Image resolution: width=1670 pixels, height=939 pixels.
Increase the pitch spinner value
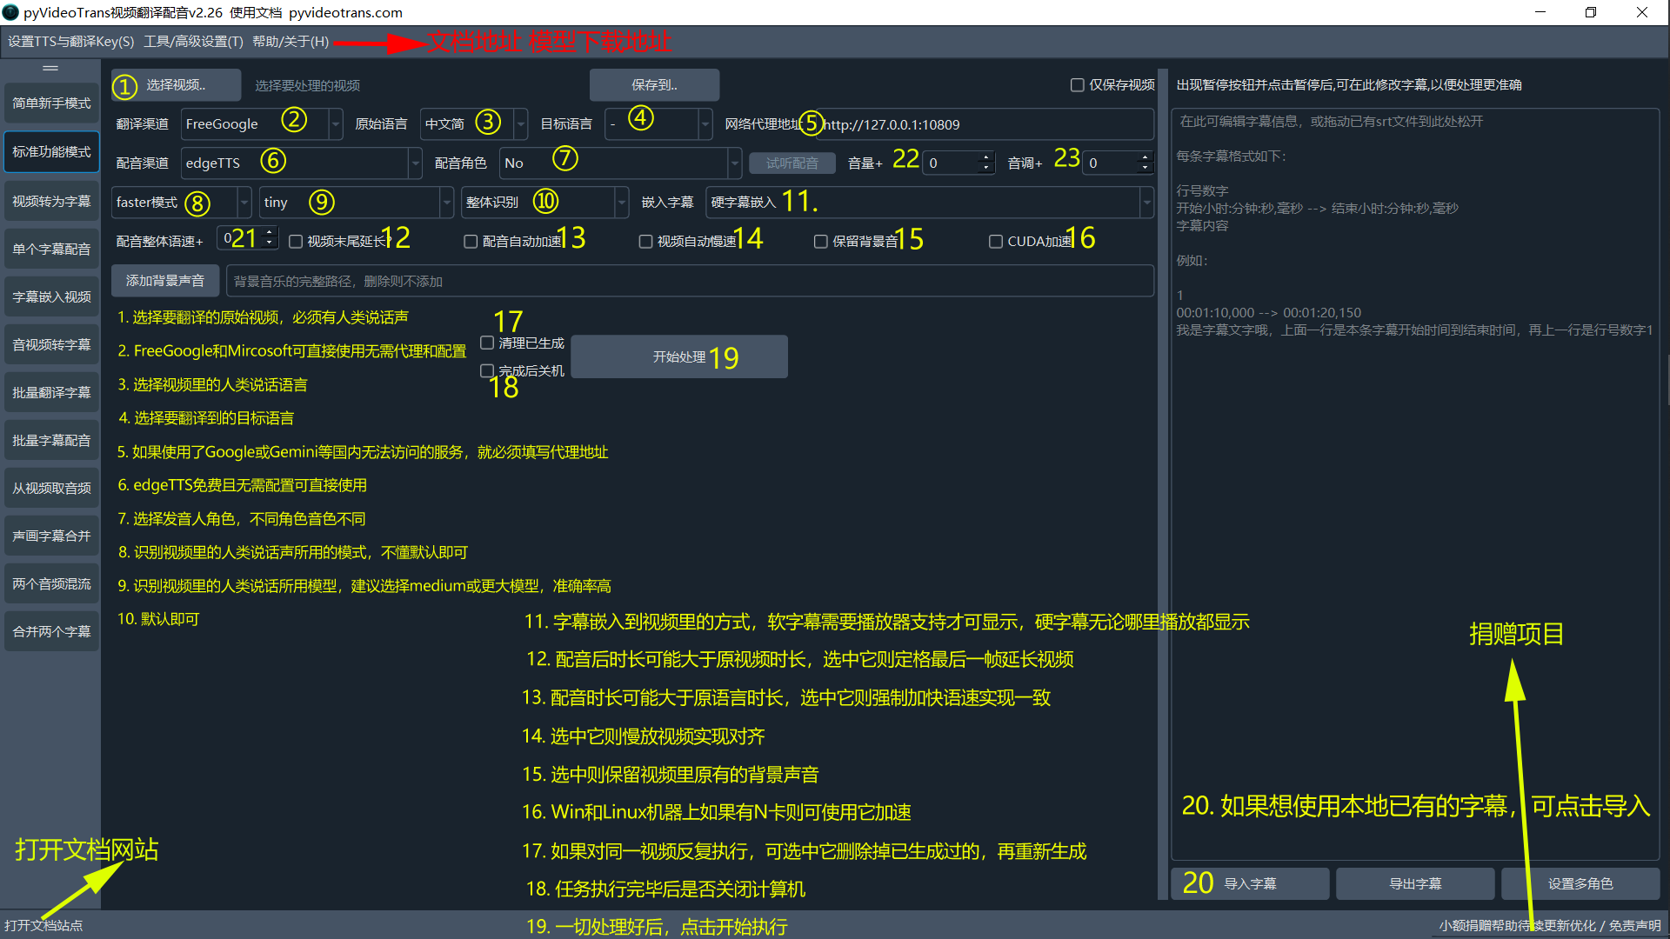(1146, 157)
